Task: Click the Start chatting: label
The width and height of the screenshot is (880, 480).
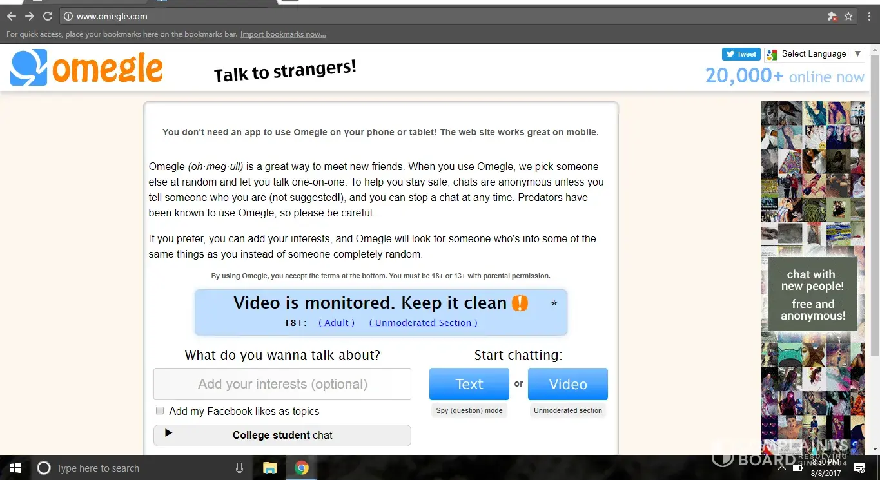Action: (518, 355)
